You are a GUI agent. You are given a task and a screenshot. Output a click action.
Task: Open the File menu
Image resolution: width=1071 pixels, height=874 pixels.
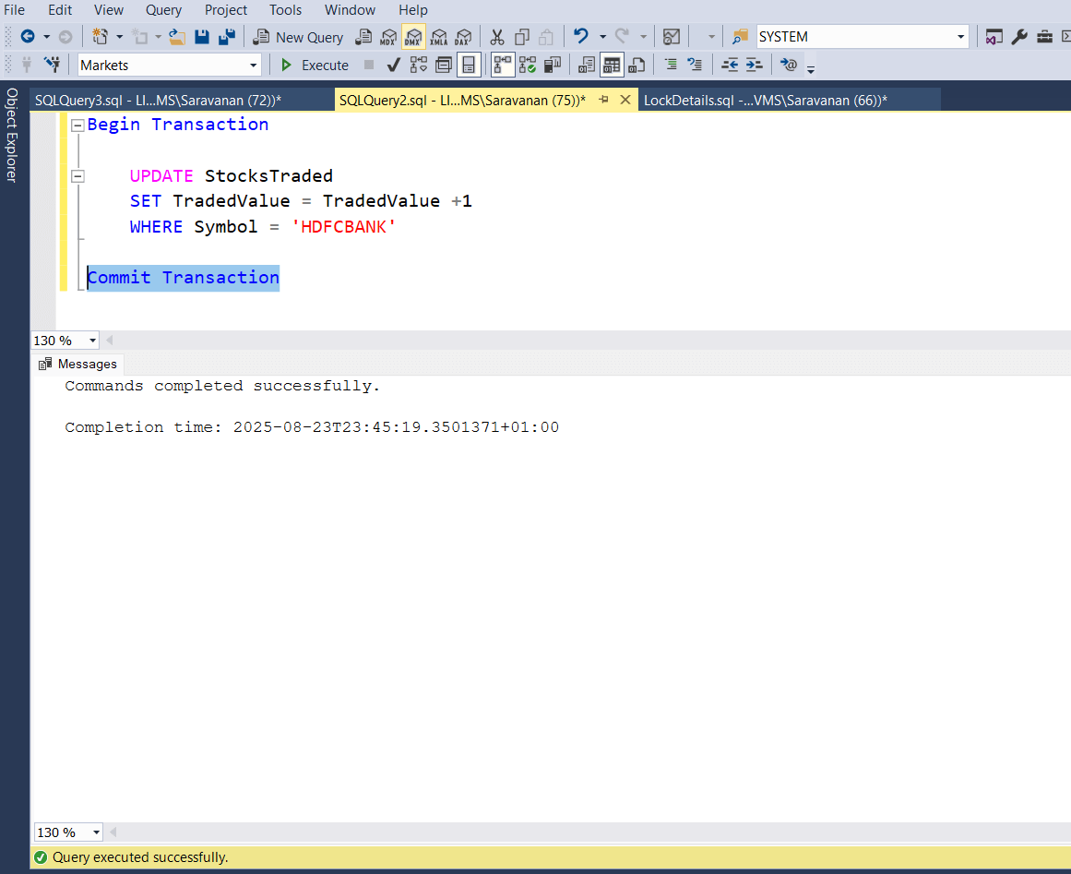tap(15, 9)
